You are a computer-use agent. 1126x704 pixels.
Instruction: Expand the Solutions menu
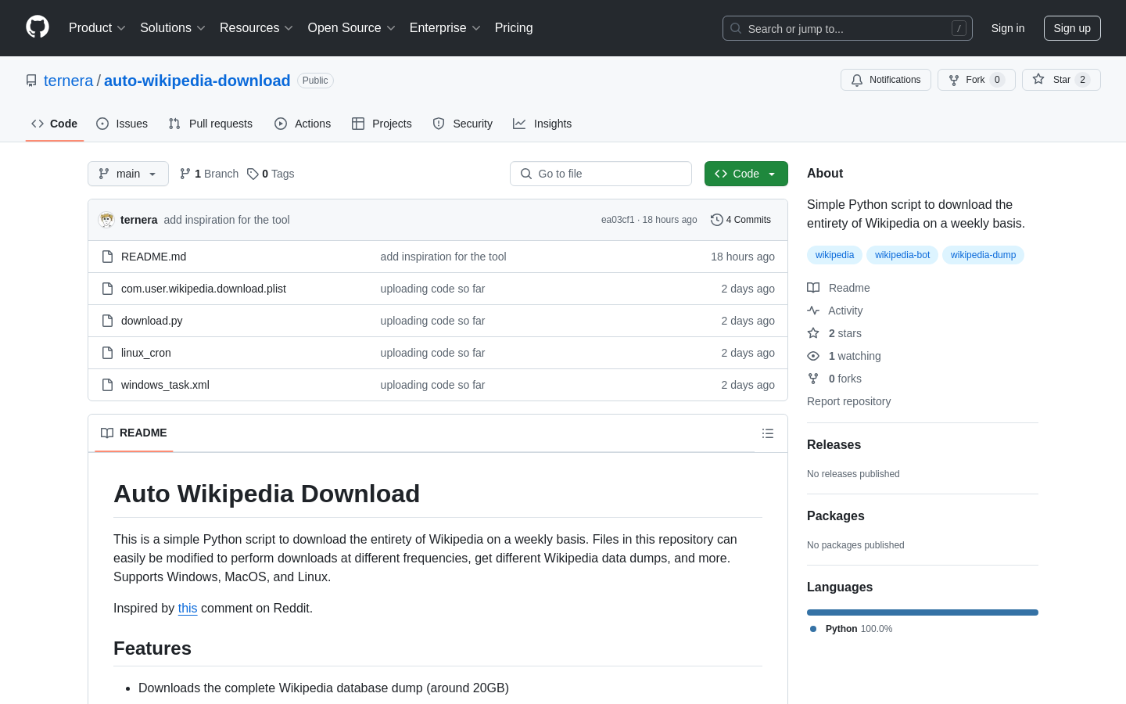173,28
